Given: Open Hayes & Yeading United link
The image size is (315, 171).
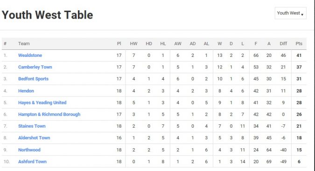Looking at the screenshot, I should (42, 103).
